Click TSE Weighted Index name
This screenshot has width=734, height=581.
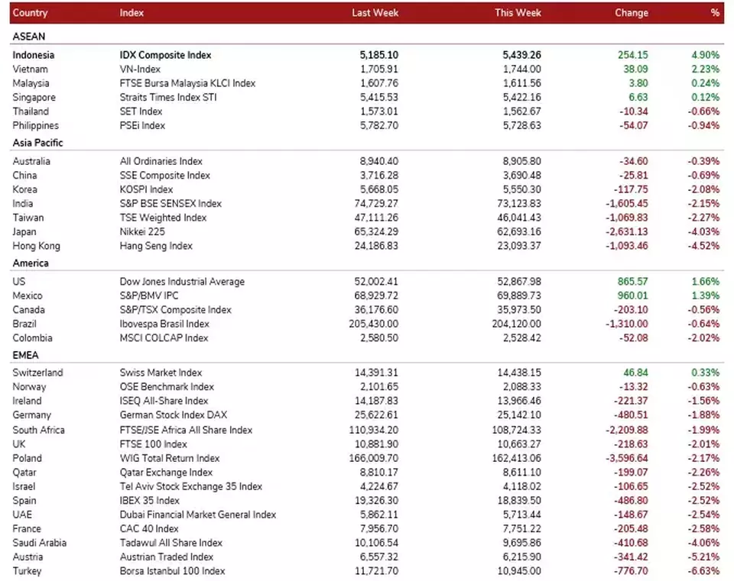coord(163,218)
